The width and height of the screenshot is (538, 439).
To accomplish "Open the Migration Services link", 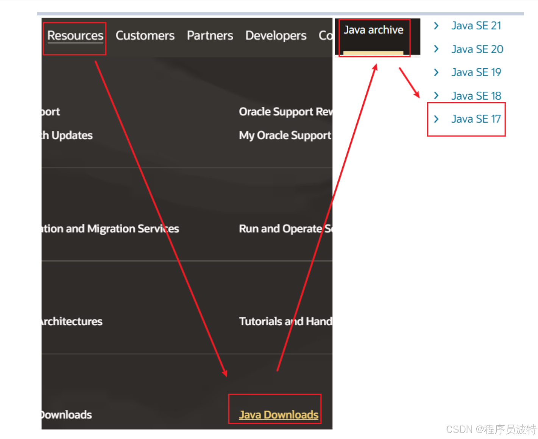I will tap(110, 229).
